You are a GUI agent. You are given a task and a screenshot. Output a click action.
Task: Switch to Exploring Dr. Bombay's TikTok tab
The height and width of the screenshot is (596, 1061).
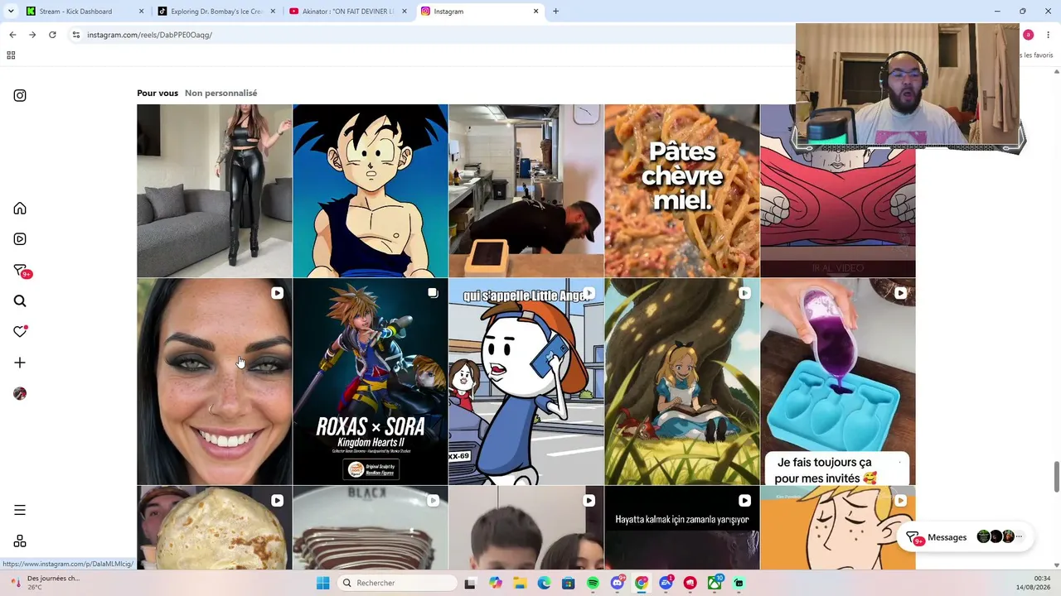pos(217,12)
